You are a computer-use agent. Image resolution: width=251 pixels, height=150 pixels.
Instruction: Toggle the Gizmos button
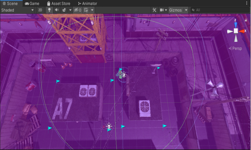(176, 10)
